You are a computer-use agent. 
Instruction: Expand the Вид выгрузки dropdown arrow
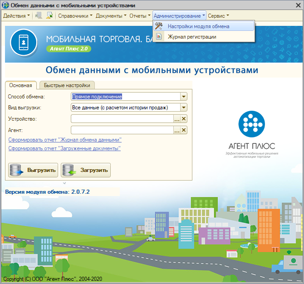point(184,108)
